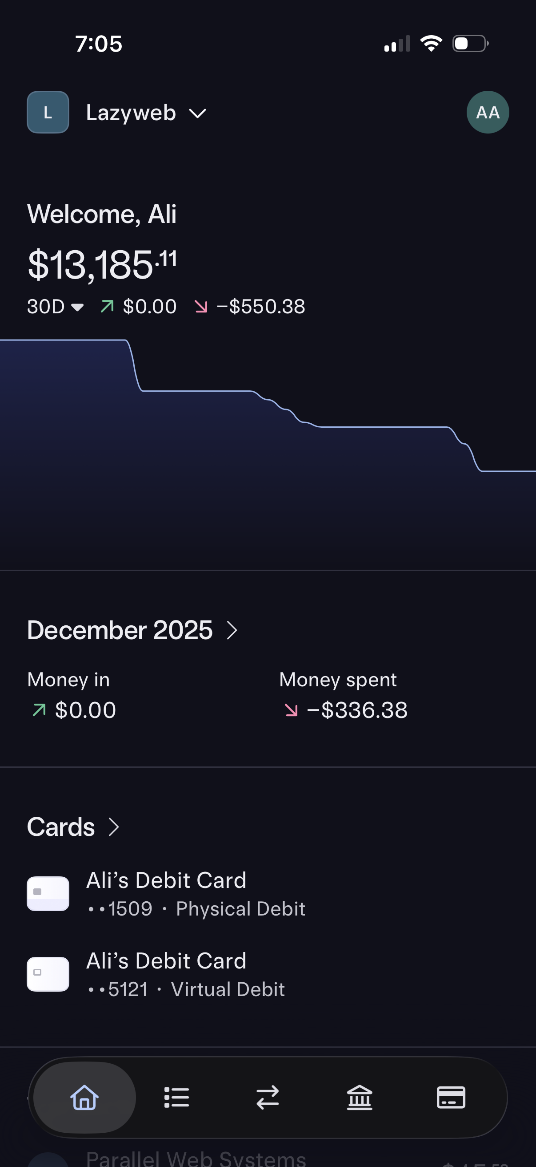Expand the Cards section chevron
Image resolution: width=536 pixels, height=1167 pixels.
[x=114, y=827]
